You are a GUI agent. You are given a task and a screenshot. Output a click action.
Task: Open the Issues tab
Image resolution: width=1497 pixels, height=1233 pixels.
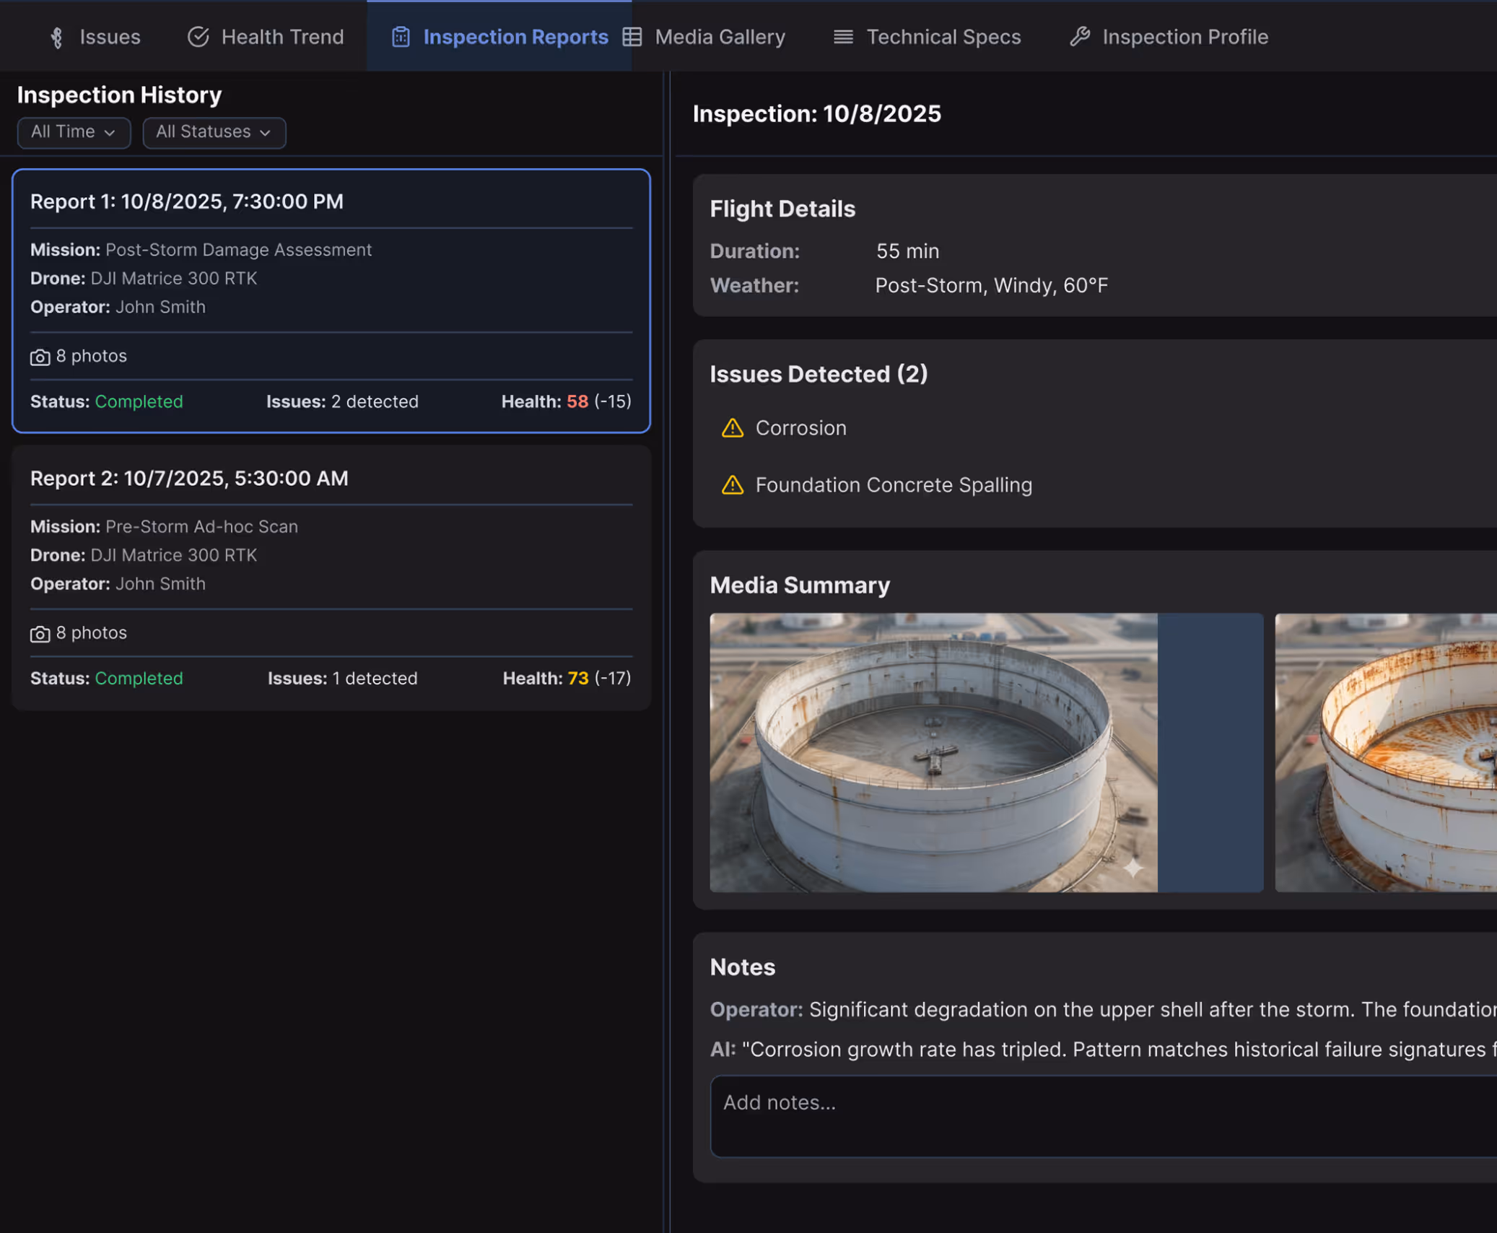tap(95, 37)
